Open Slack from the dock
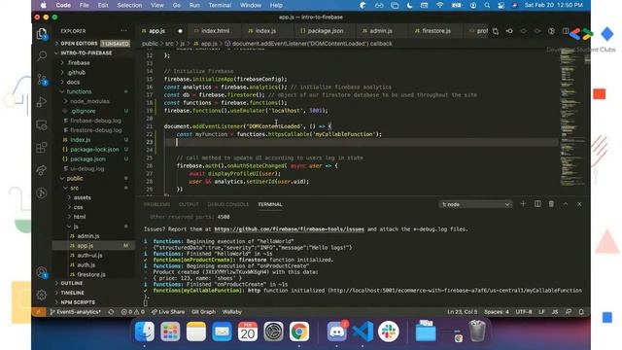622x350 pixels. coord(389,332)
